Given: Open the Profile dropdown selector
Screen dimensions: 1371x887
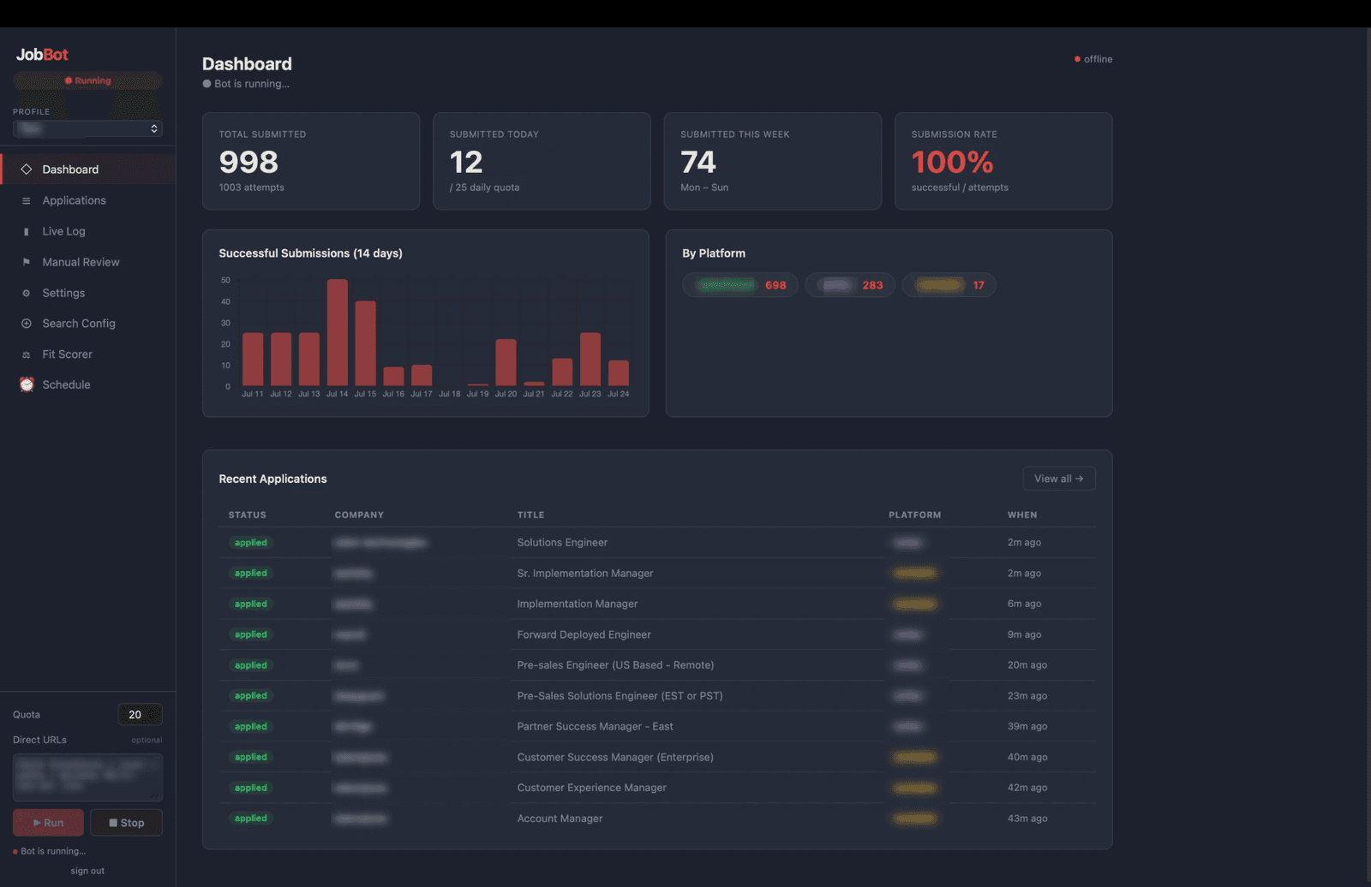Looking at the screenshot, I should [x=87, y=128].
